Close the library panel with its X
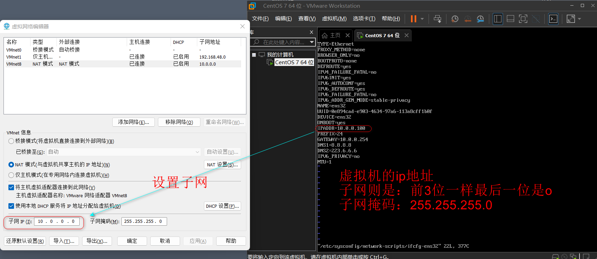Viewport: 597px width, 259px height. pyautogui.click(x=311, y=32)
